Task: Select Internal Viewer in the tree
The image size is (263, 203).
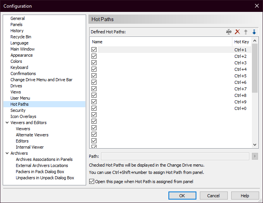Action: pos(29,147)
